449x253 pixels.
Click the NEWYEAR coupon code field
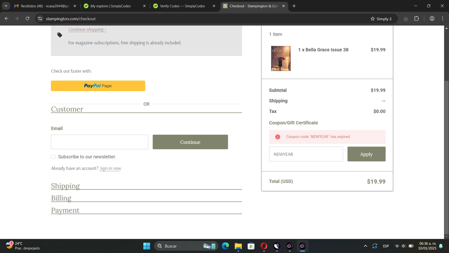pyautogui.click(x=306, y=154)
